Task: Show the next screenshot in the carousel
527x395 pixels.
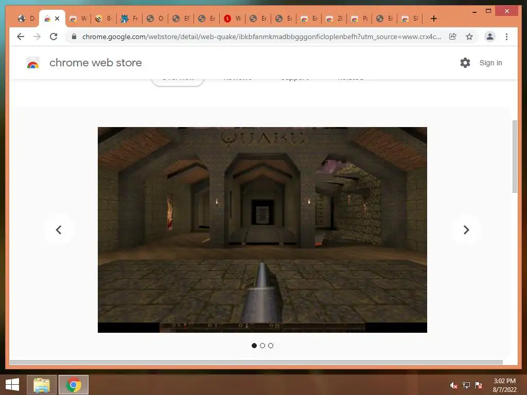Action: point(466,230)
